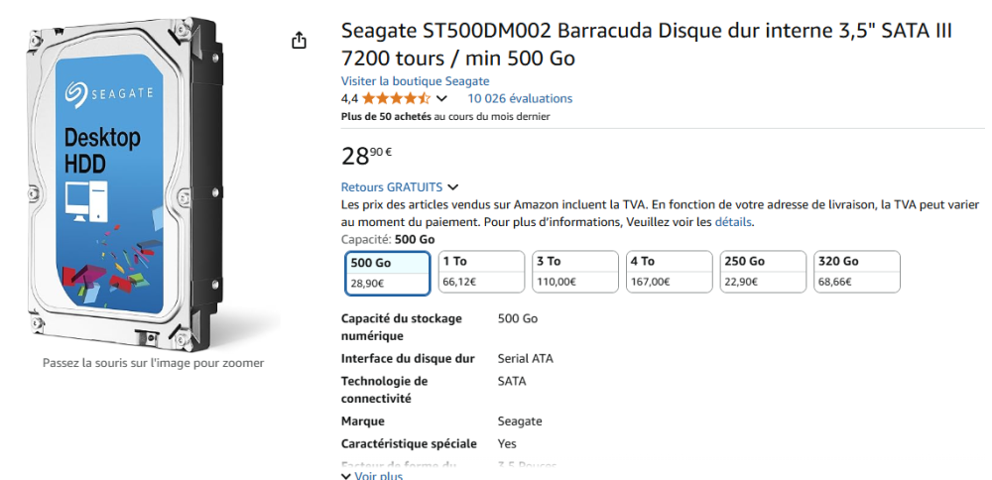
Task: Pick the 320 Go capacity option
Action: [x=857, y=273]
